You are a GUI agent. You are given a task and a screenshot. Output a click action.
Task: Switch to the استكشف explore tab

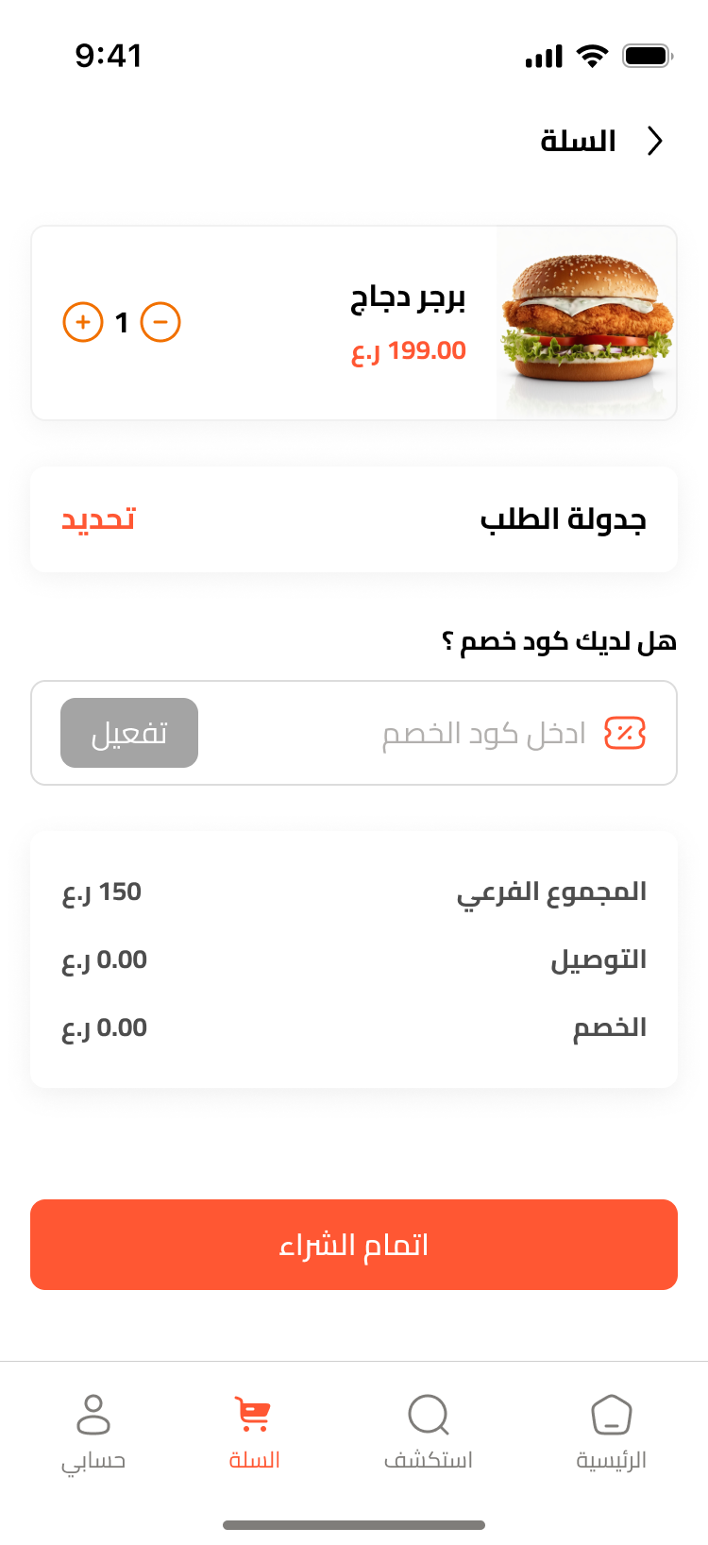tap(429, 1432)
